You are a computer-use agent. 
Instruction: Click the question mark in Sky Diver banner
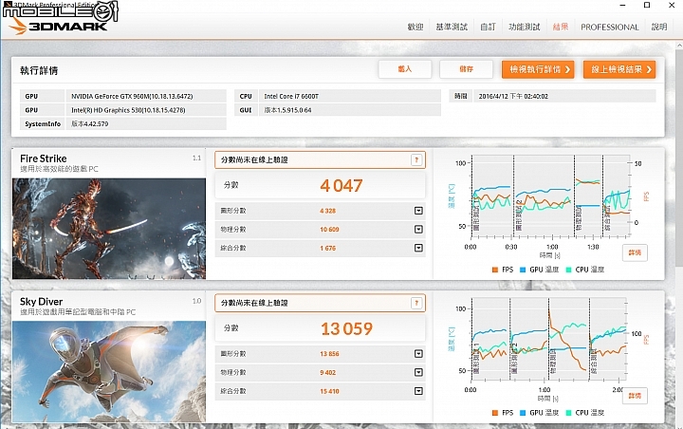[416, 303]
